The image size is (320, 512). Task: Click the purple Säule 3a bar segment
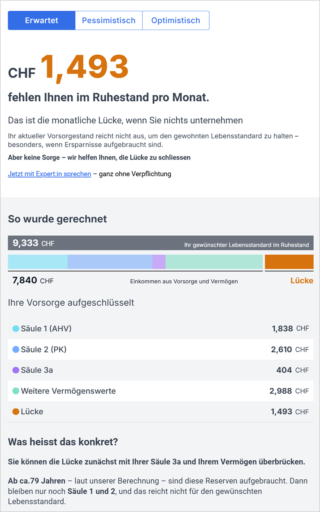pos(159,262)
